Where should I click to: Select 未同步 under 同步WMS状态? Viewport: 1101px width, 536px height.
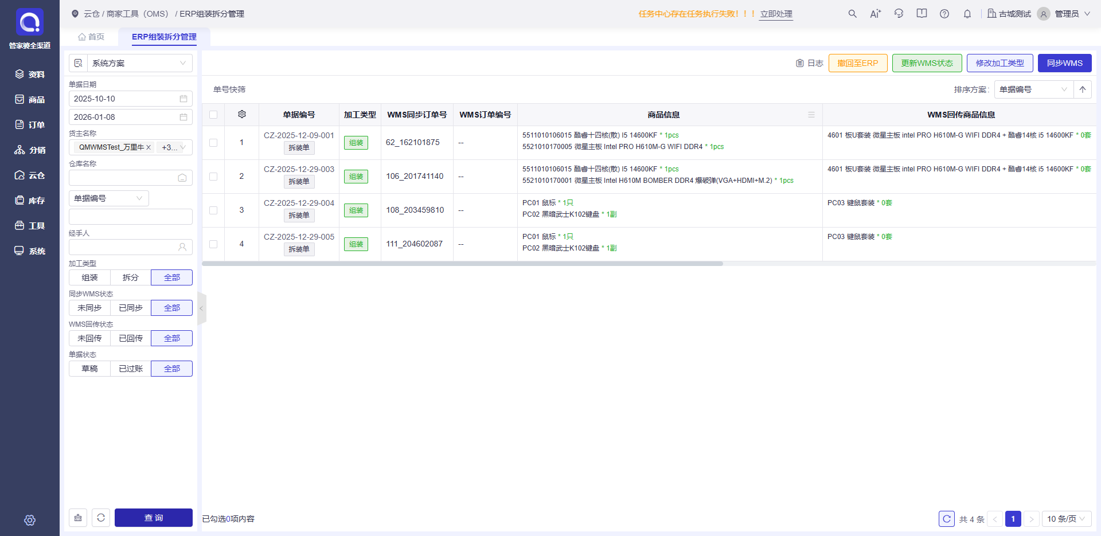click(x=89, y=308)
